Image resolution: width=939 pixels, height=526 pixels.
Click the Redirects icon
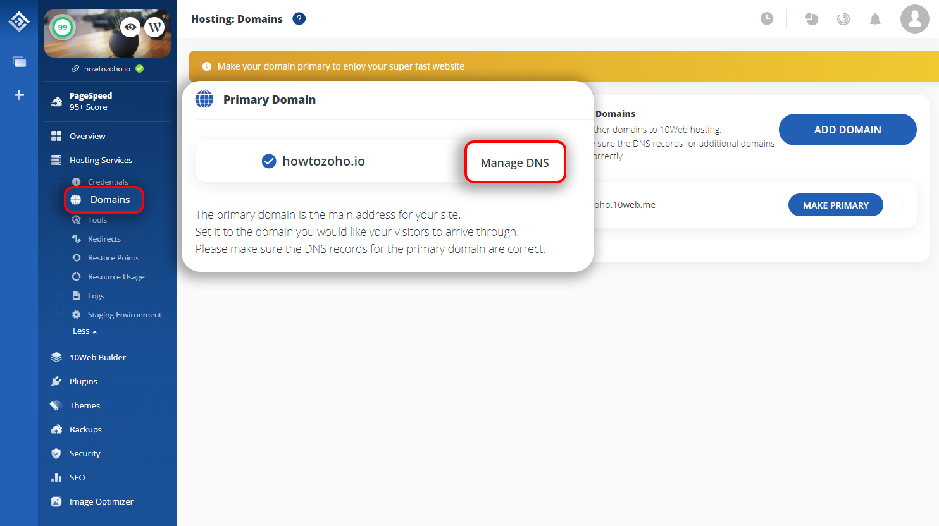click(77, 239)
